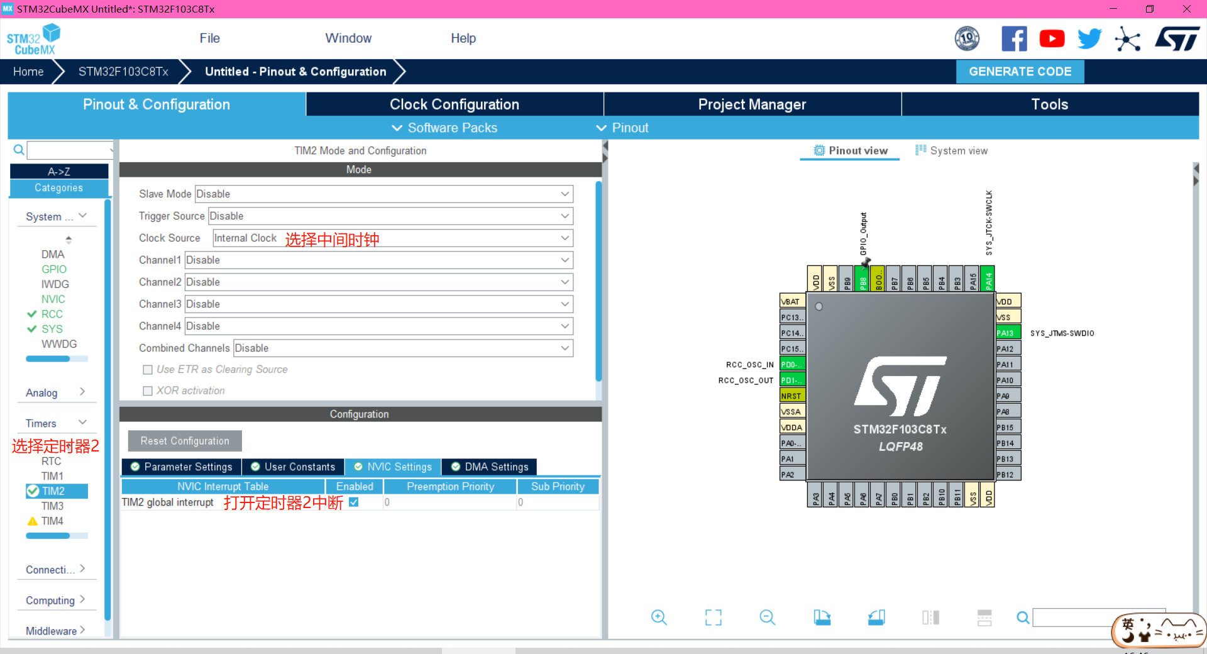Click the pin search magnifier icon

(x=1023, y=618)
